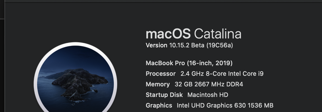Image resolution: width=322 pixels, height=112 pixels.
Task: Select the "Macintosh HD" startup disk name
Action: point(208,95)
